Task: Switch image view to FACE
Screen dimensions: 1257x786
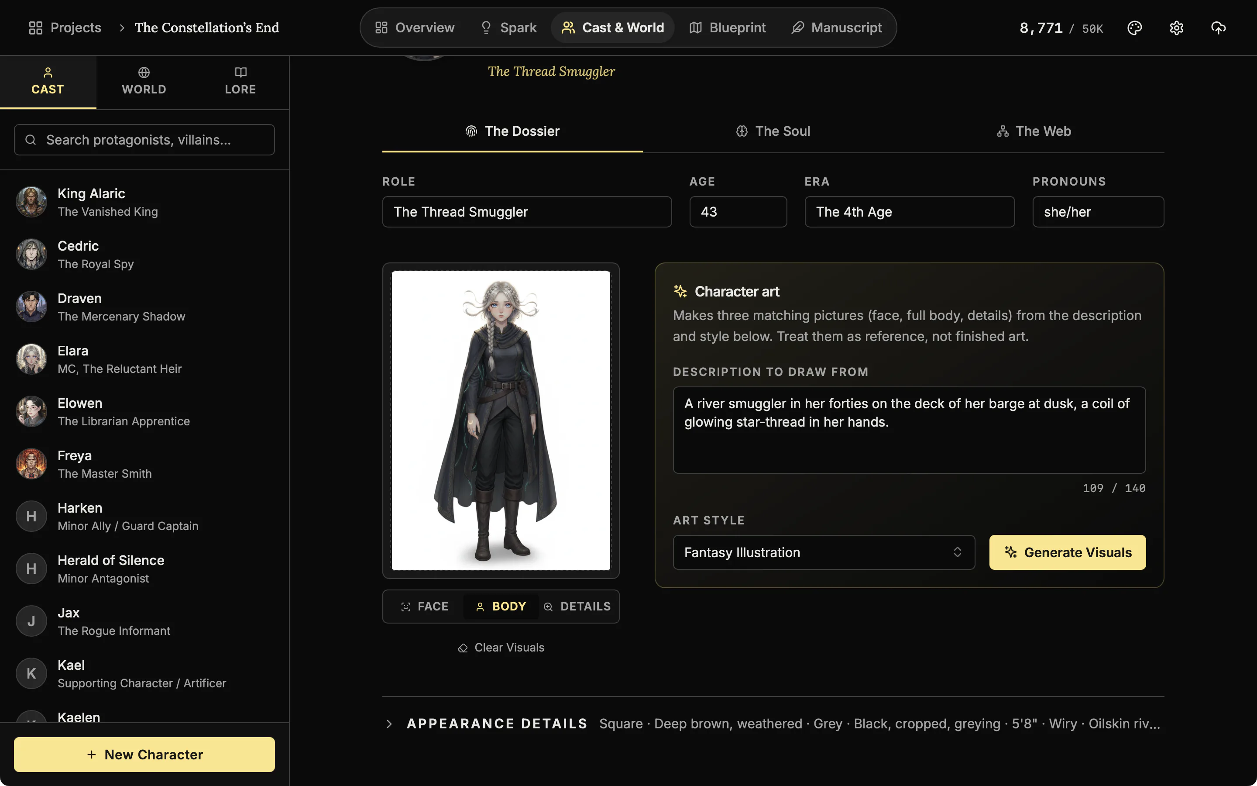Action: click(x=424, y=607)
